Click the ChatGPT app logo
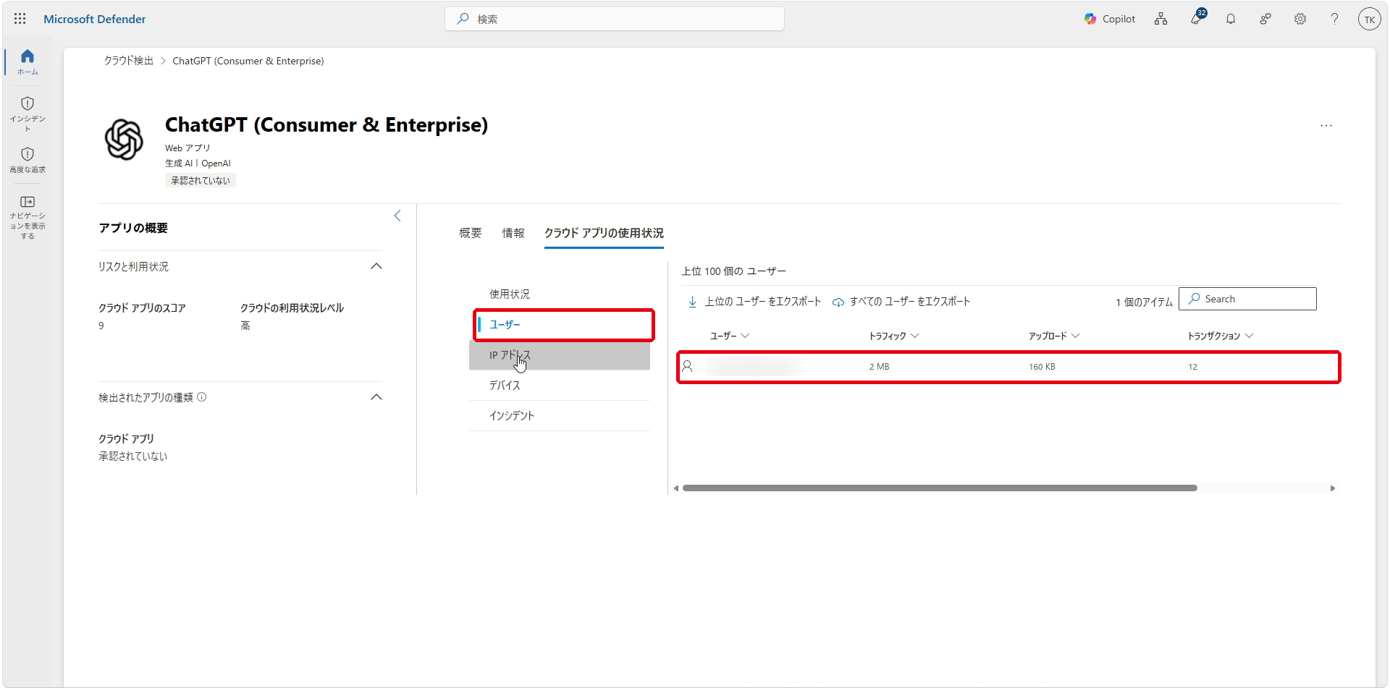 (124, 139)
